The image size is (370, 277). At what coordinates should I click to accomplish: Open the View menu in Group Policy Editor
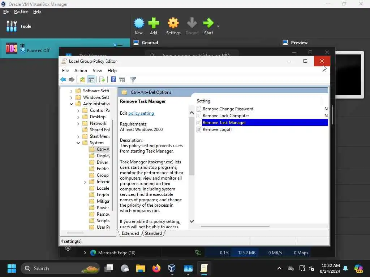click(x=97, y=71)
